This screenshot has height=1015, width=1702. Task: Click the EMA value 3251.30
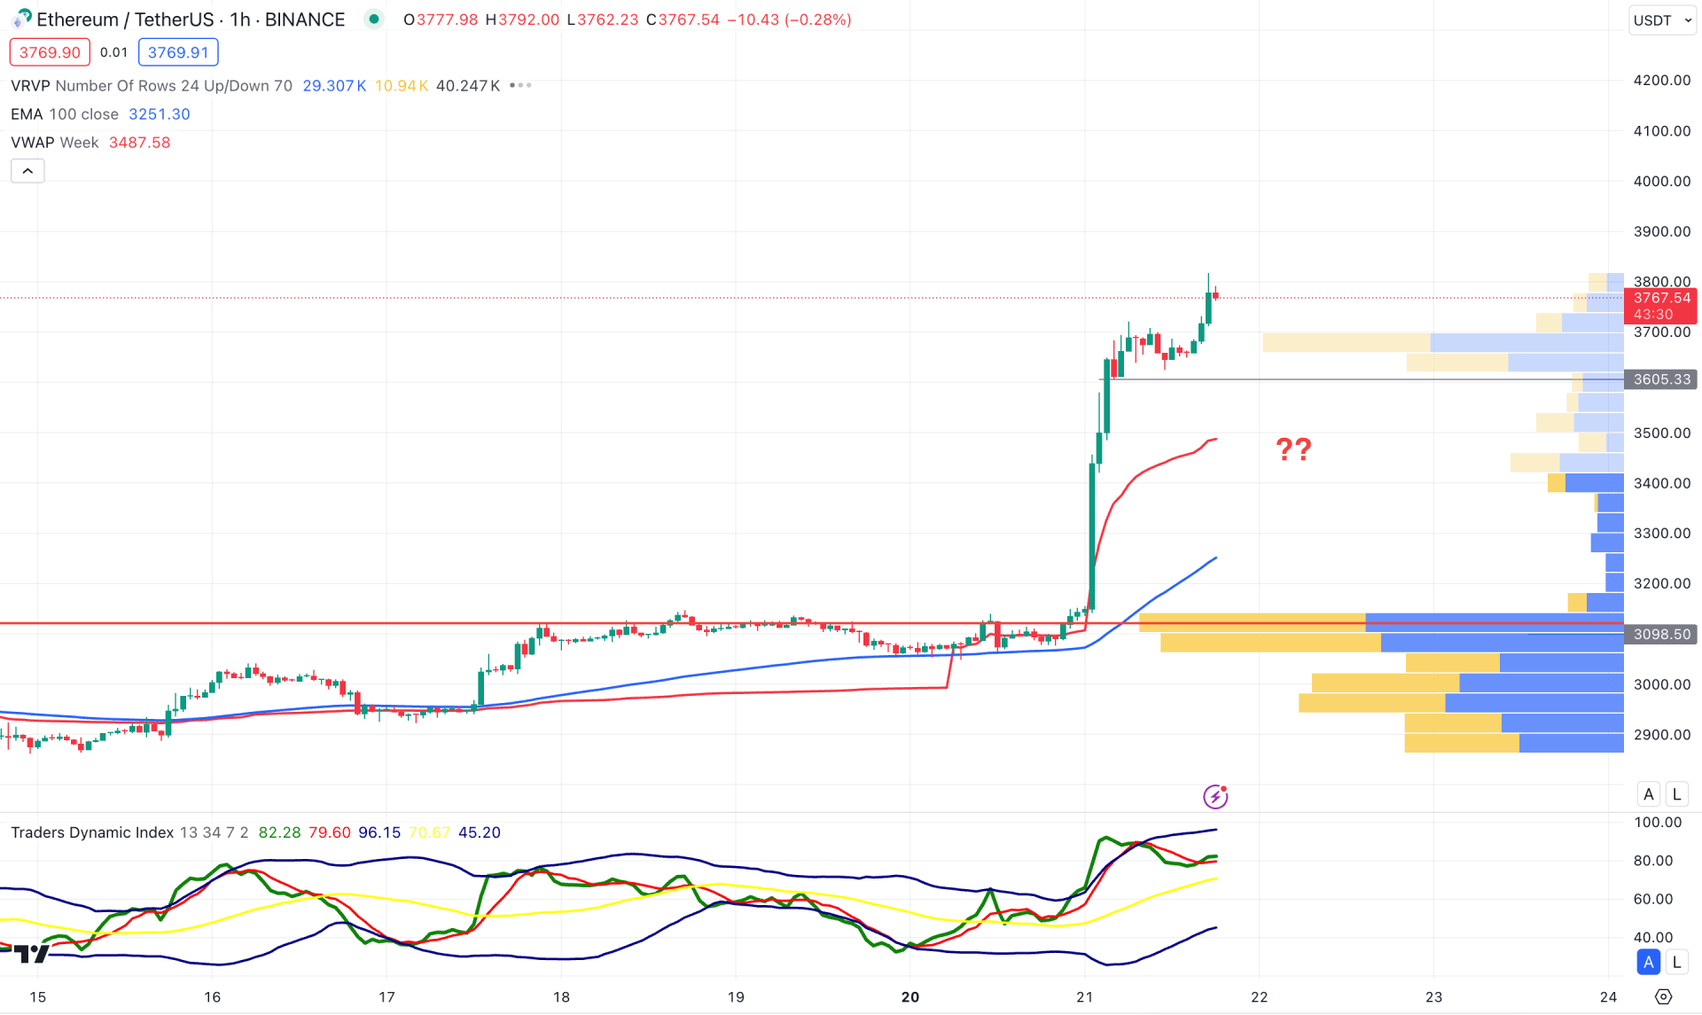coord(160,113)
